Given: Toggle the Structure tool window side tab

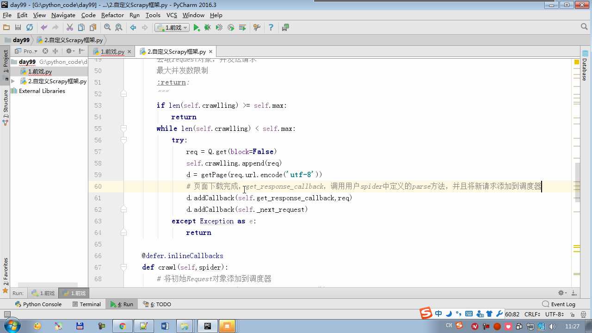Looking at the screenshot, I should pos(6,107).
